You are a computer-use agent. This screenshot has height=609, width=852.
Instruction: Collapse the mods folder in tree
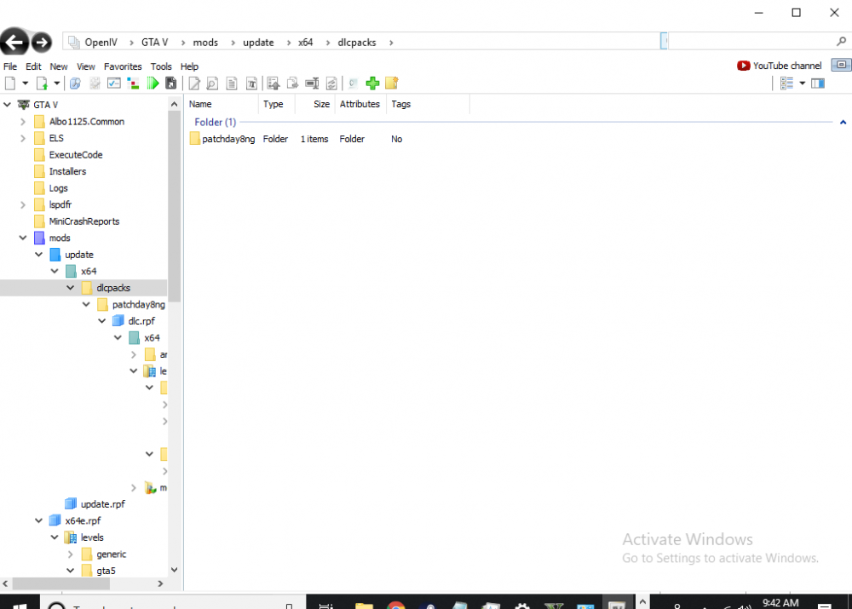(x=23, y=238)
